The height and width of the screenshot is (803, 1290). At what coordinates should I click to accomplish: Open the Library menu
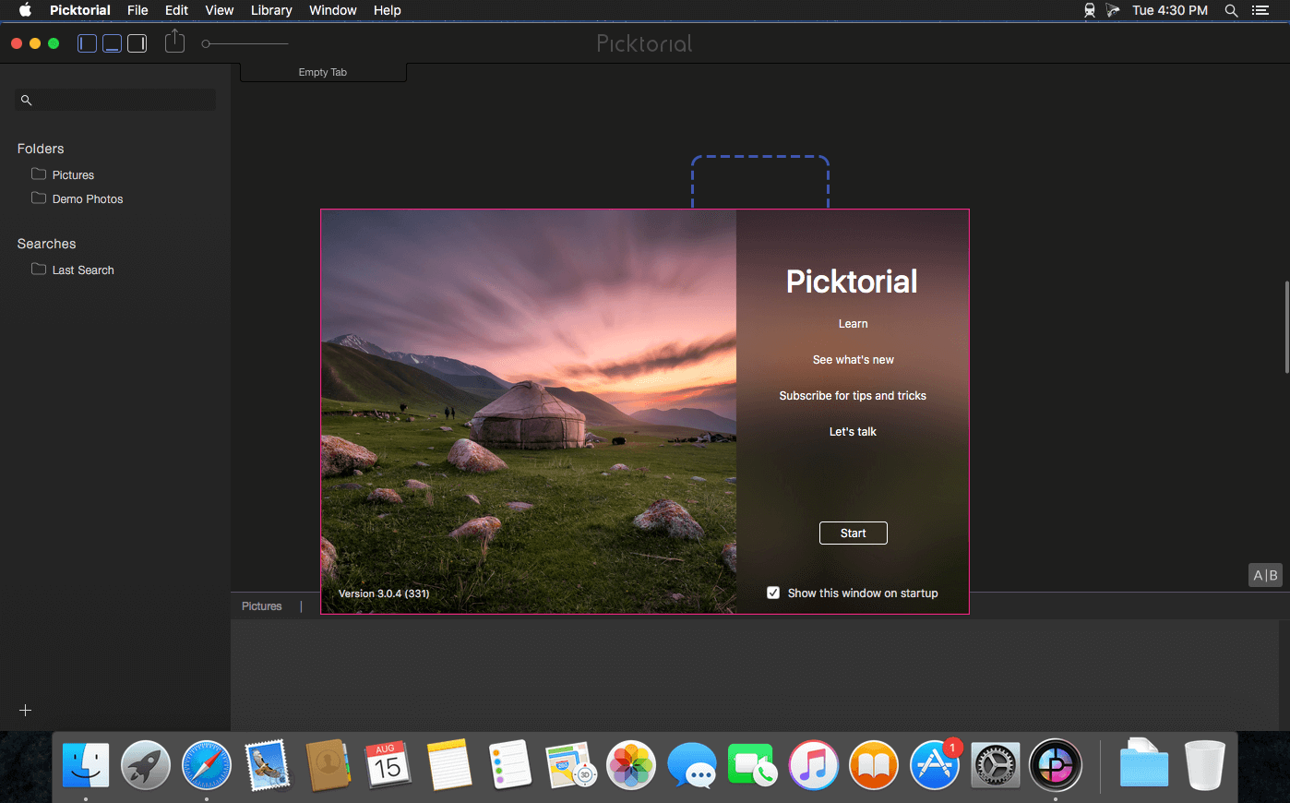pyautogui.click(x=271, y=10)
